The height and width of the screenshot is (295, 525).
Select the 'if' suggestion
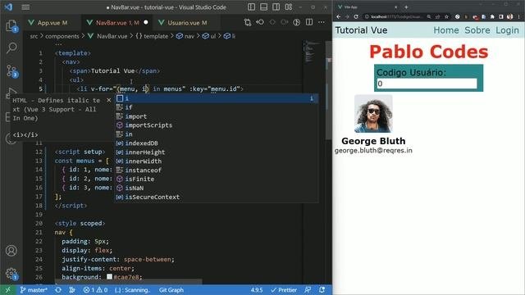pyautogui.click(x=217, y=107)
